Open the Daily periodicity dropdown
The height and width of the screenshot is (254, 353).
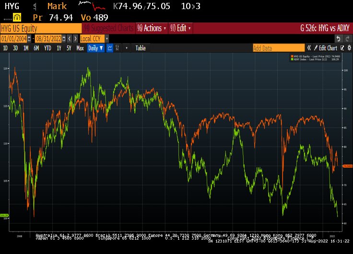pyautogui.click(x=95, y=48)
